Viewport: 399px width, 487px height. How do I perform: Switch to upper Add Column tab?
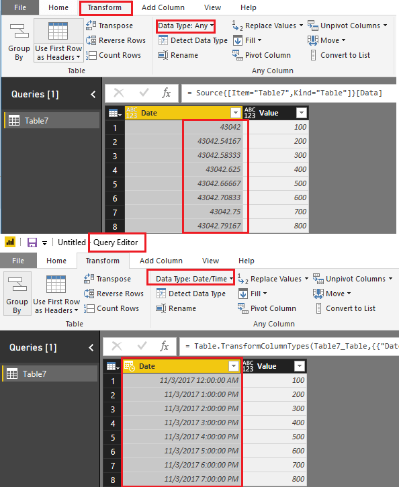[x=163, y=7]
